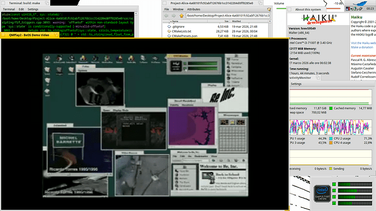The image size is (376, 211).
Task: Click the BeOS demo video frame
Action: click(x=145, y=126)
